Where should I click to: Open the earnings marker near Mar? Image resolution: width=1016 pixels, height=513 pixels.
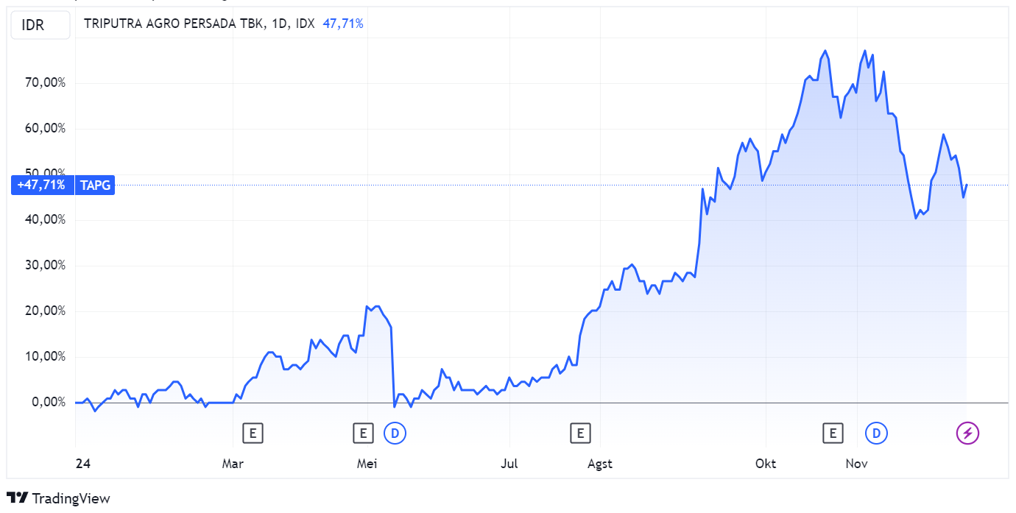tap(253, 434)
